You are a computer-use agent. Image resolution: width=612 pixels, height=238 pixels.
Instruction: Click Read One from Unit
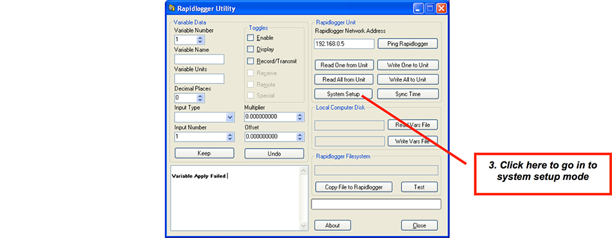(344, 65)
